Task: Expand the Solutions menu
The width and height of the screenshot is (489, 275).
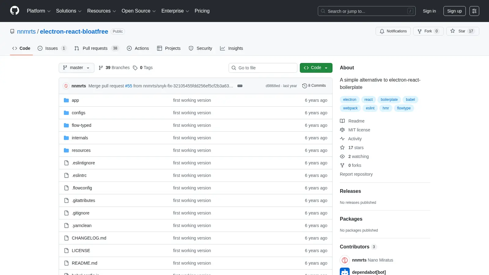Action: [x=69, y=11]
